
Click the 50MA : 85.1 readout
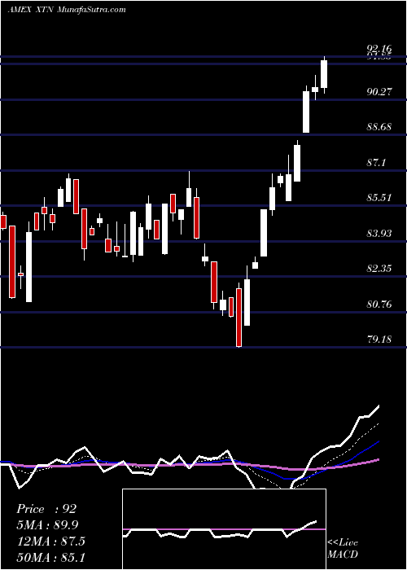pos(50,557)
